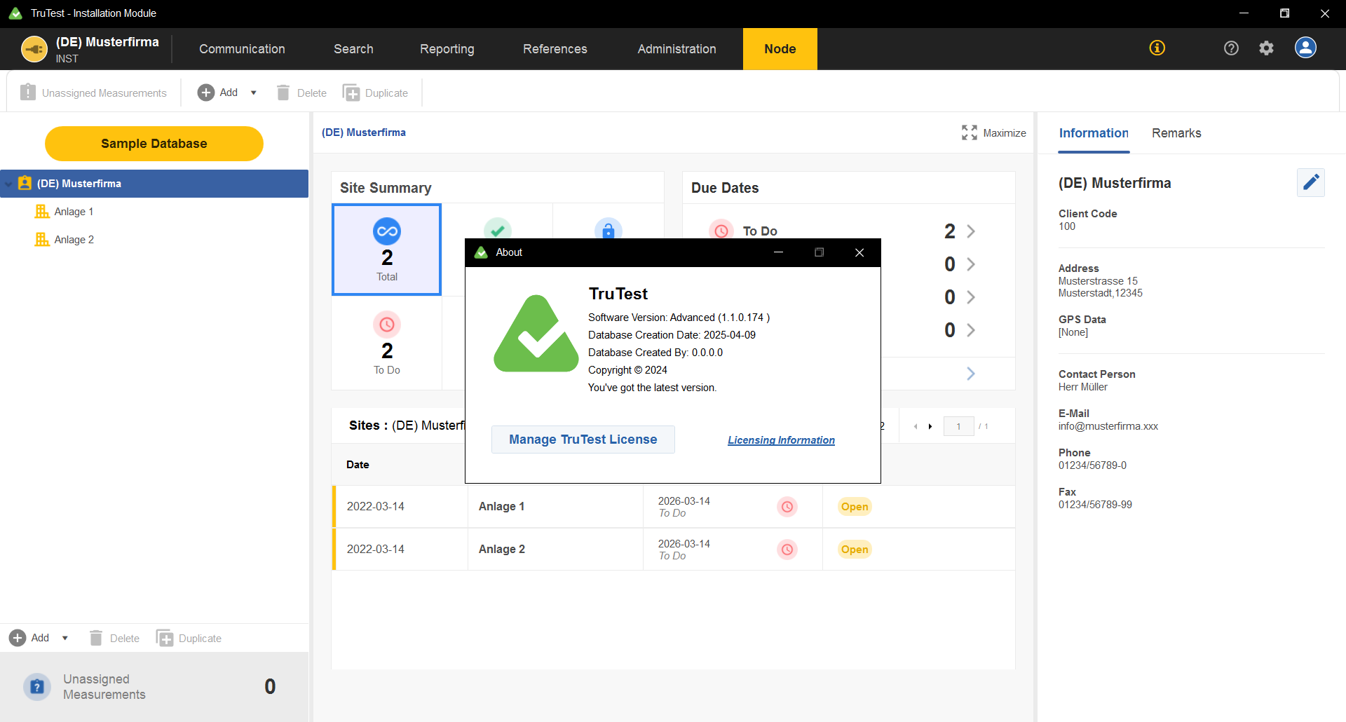Click the Open status badge for Anlage 2
Screen dimensions: 1346x722
pos(855,550)
